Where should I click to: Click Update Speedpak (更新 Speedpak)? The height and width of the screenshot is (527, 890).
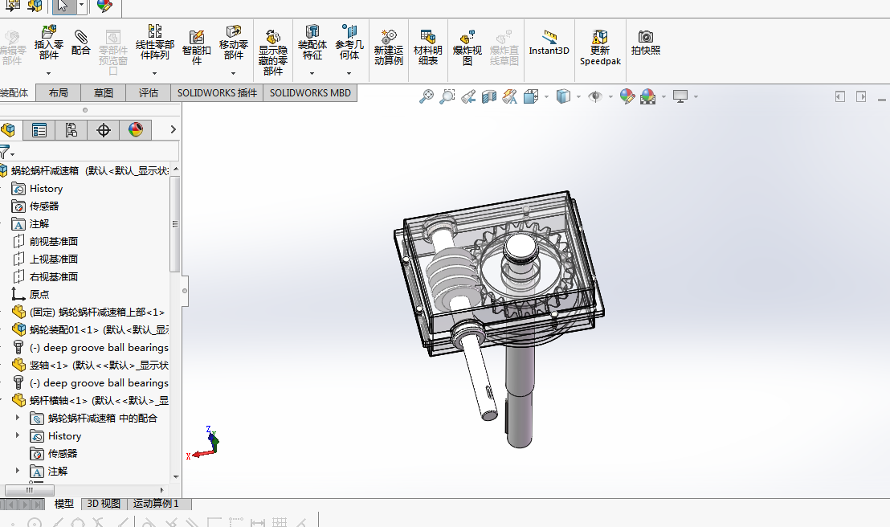tap(600, 47)
